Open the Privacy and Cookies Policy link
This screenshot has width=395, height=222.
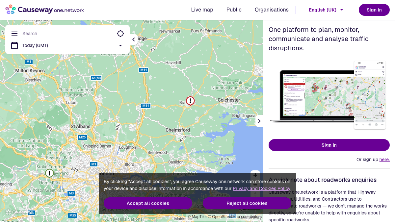[262, 188]
